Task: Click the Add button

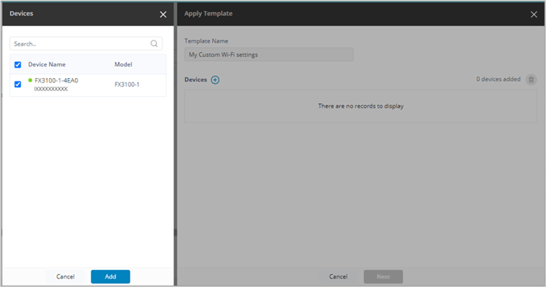Action: [x=111, y=276]
